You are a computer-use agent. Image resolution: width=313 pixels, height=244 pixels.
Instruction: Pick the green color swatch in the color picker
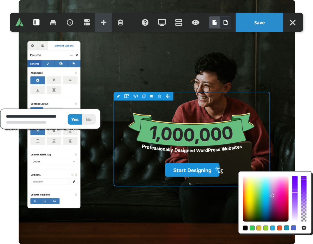click(252, 228)
